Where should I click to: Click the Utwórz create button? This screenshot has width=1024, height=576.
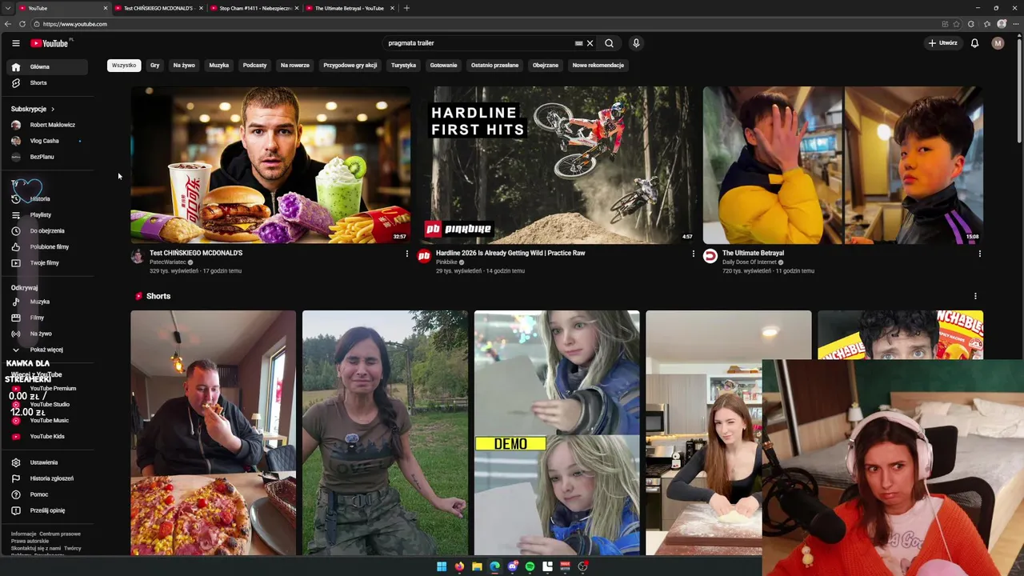tap(942, 43)
